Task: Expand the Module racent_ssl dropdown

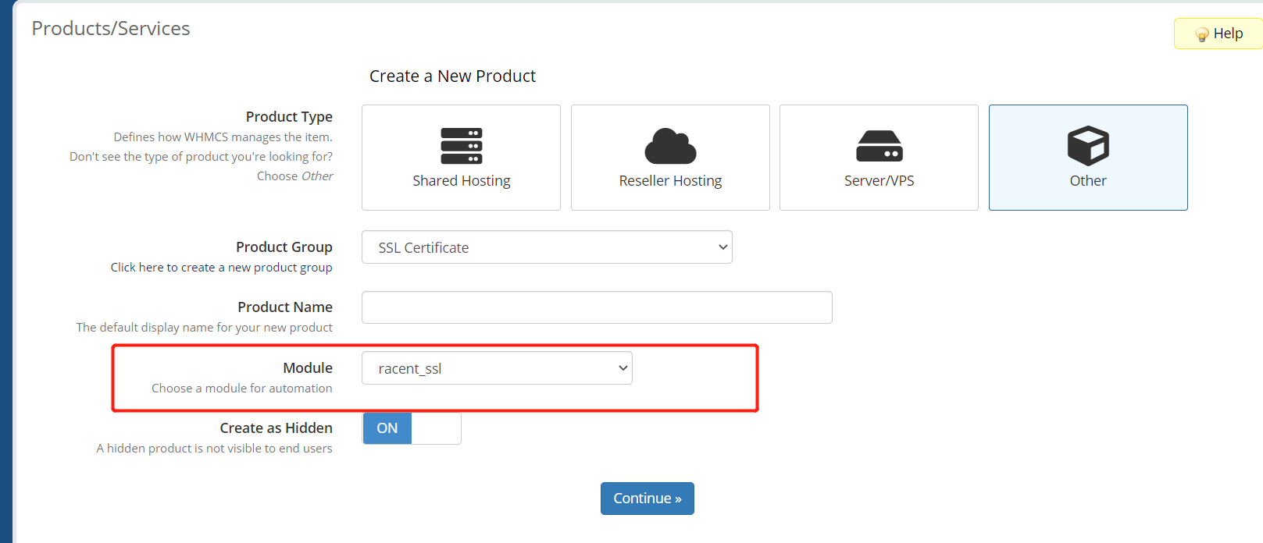Action: [x=497, y=368]
